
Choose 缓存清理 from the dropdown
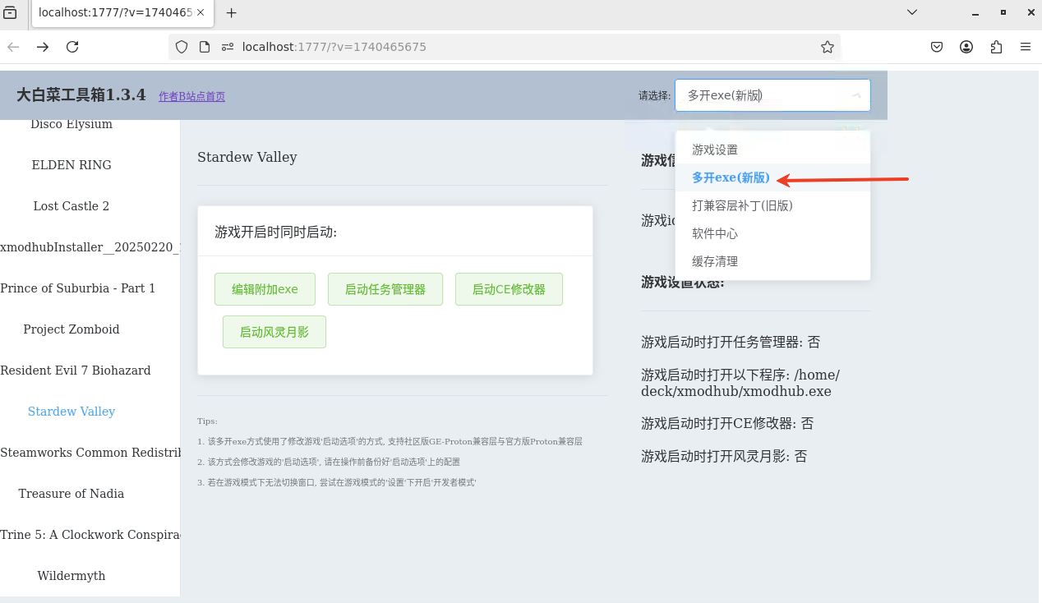coord(772,261)
